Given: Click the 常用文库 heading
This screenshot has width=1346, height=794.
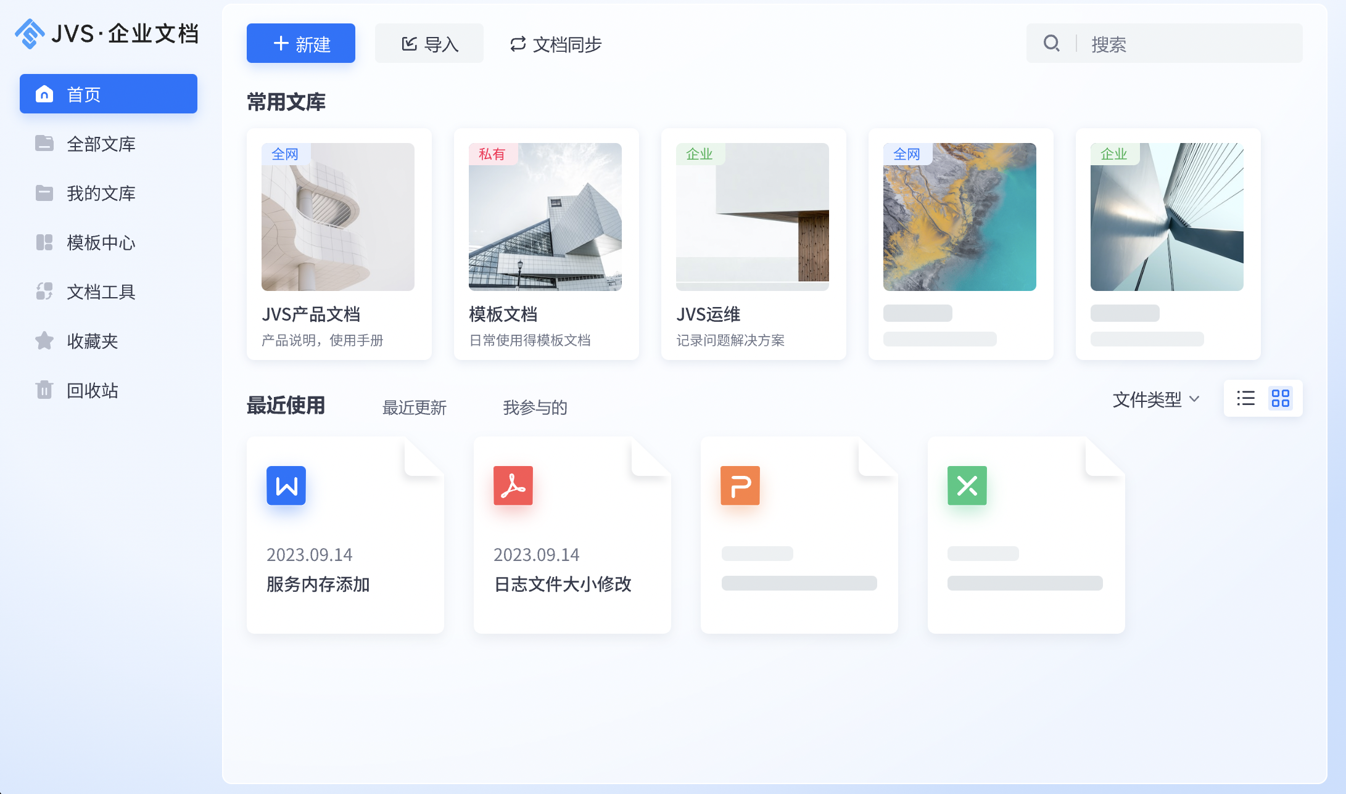Looking at the screenshot, I should 286,102.
